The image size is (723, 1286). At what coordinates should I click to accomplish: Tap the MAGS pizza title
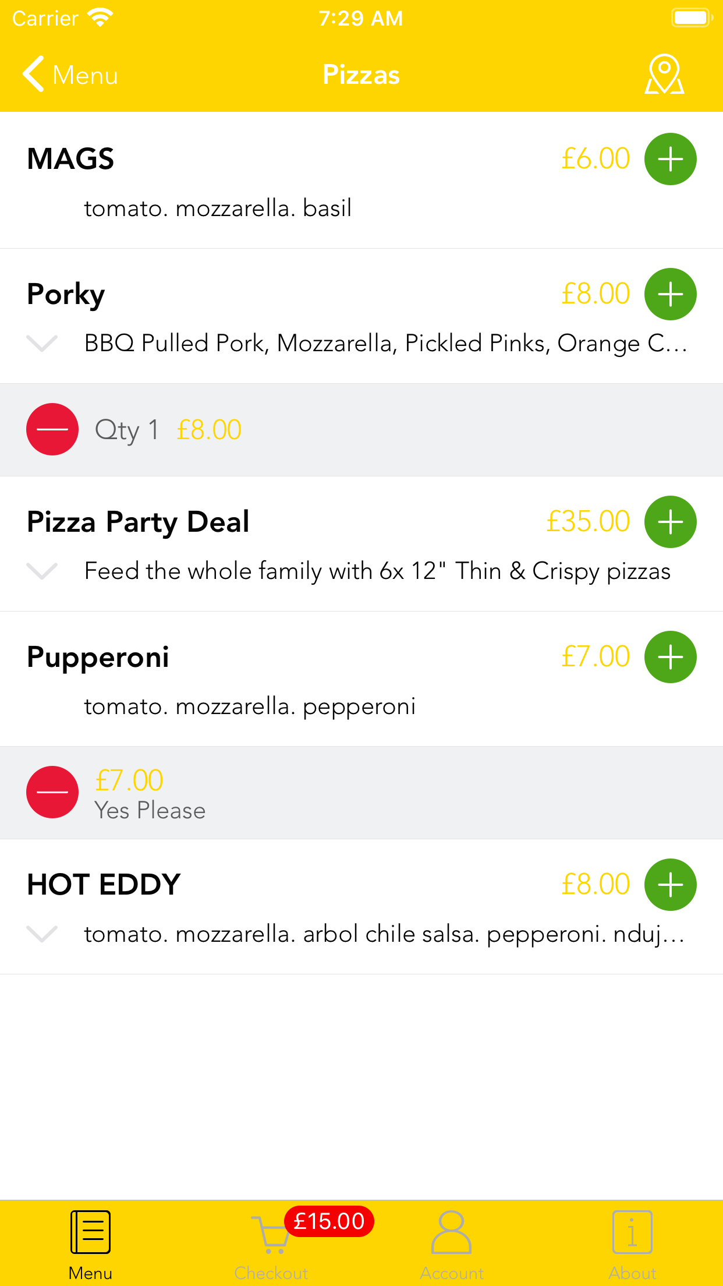point(70,159)
